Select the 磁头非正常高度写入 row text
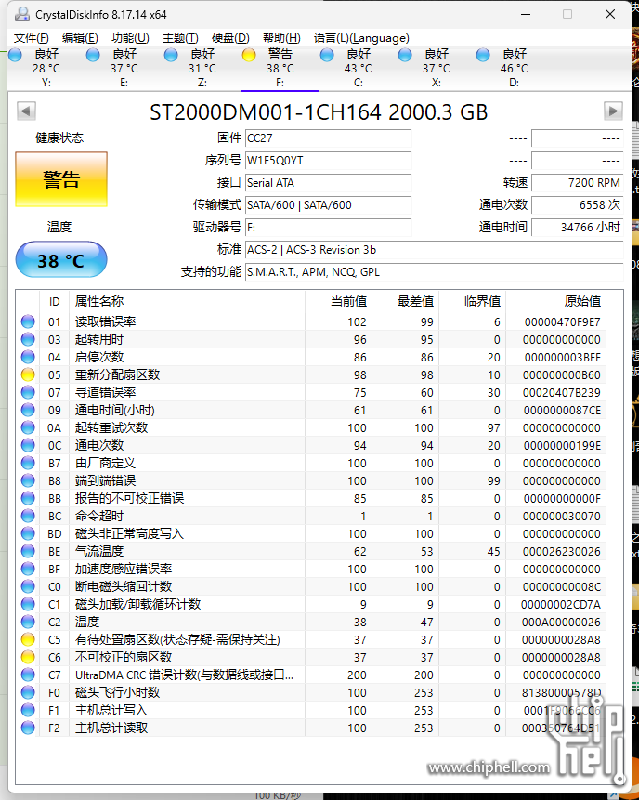 point(129,533)
